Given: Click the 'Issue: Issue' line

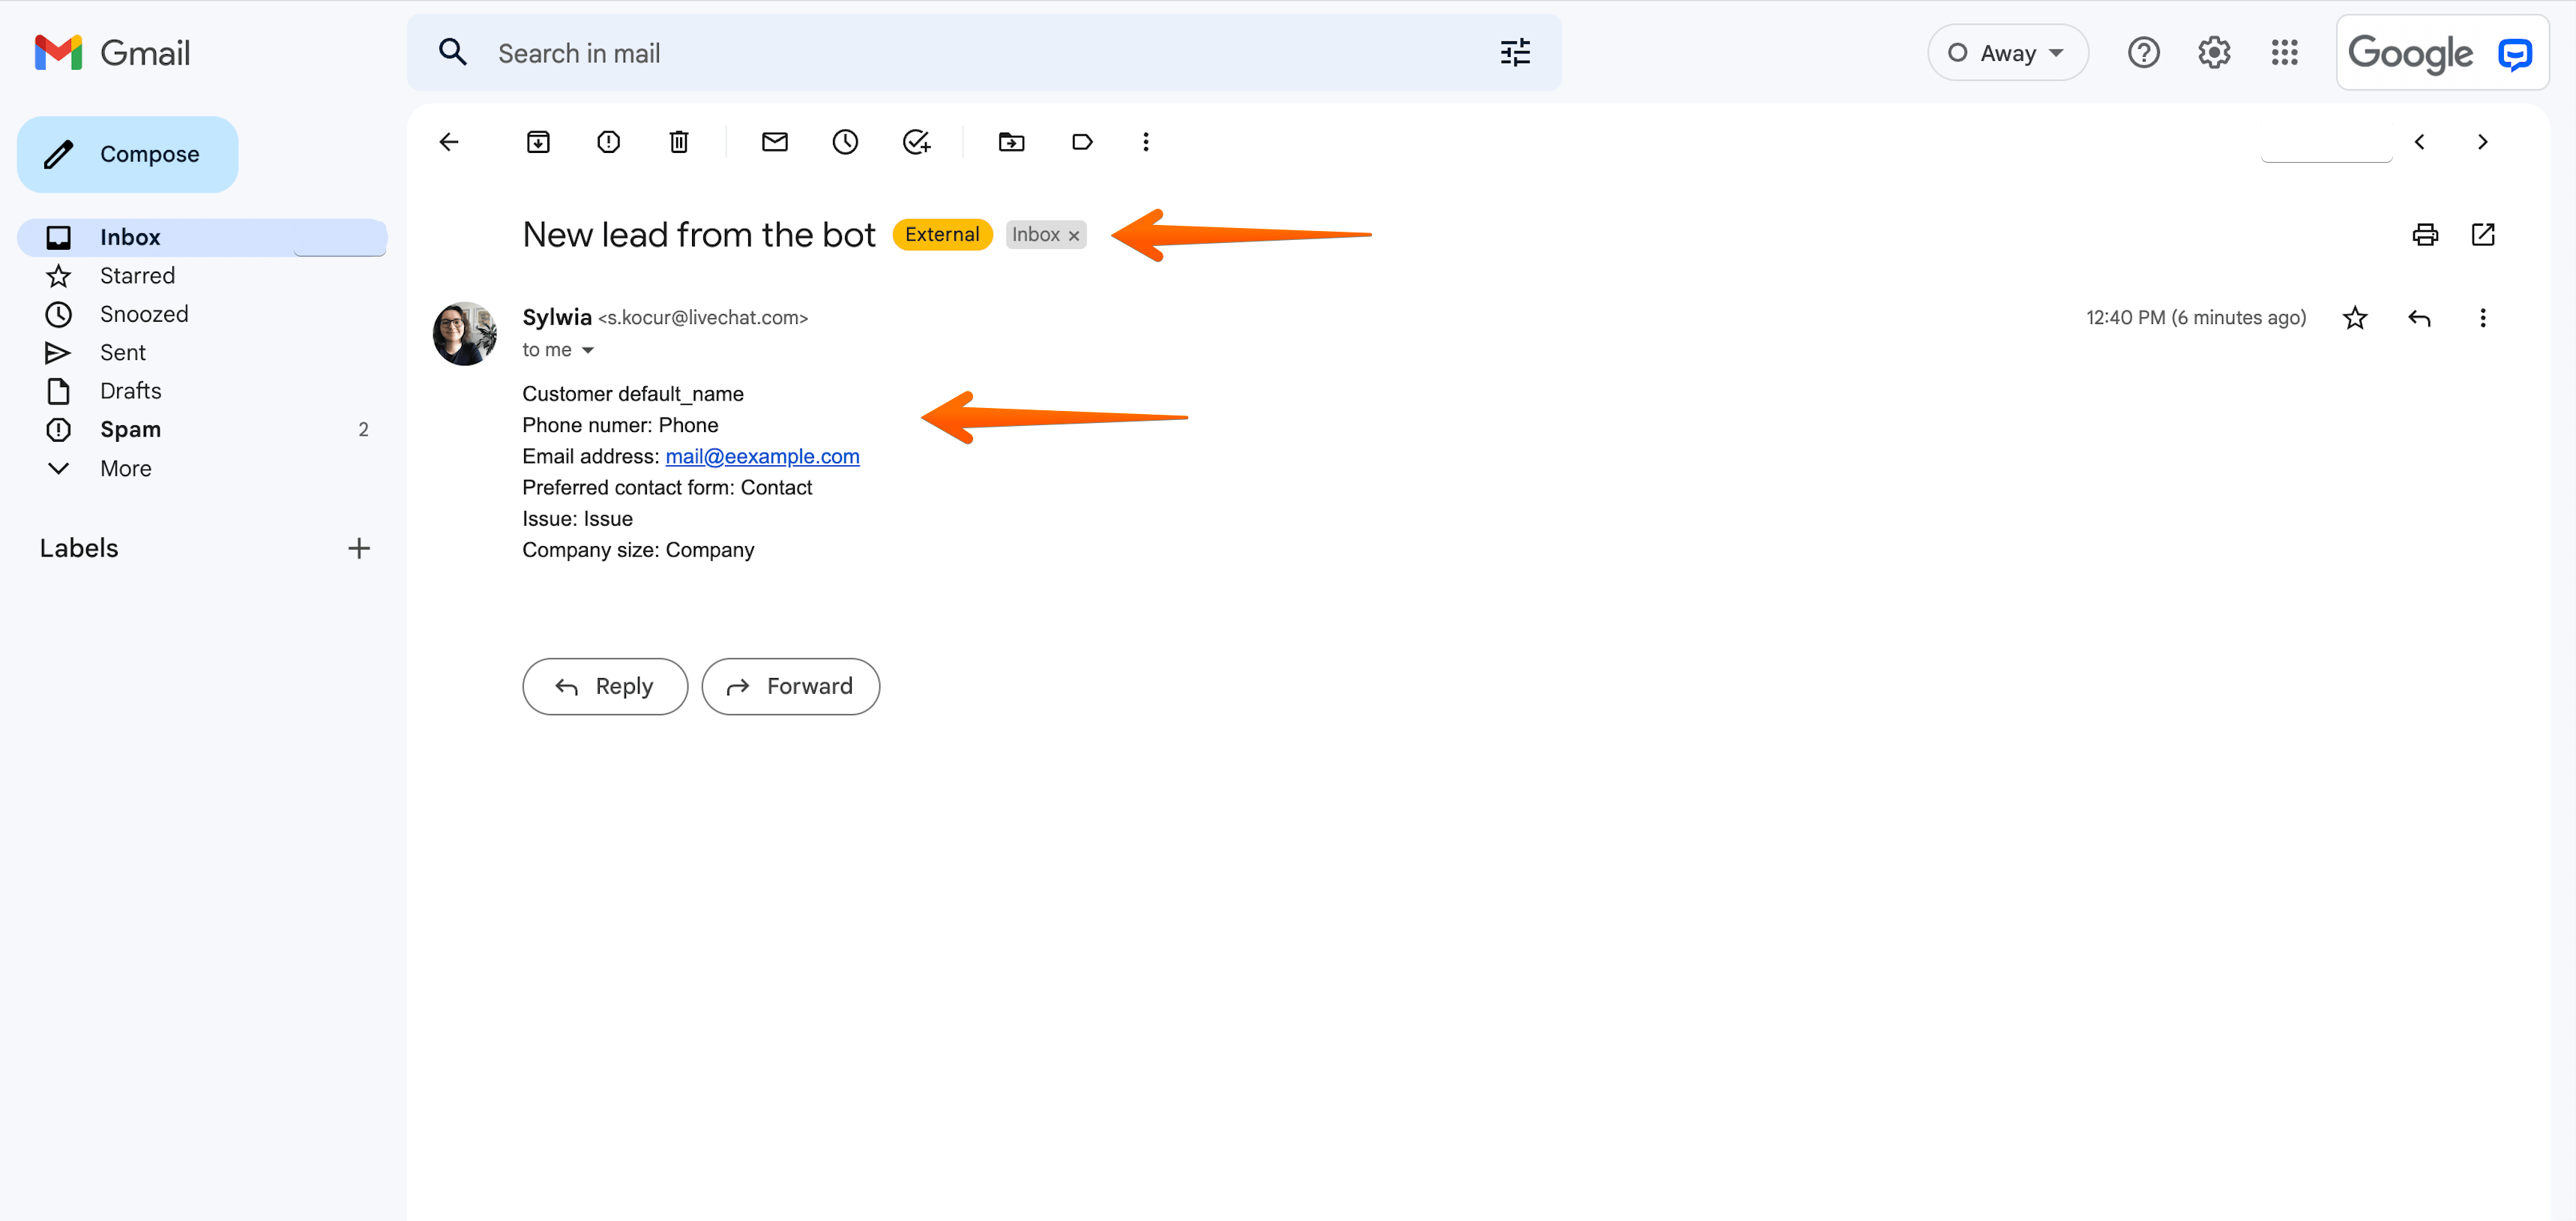Looking at the screenshot, I should click(x=577, y=519).
